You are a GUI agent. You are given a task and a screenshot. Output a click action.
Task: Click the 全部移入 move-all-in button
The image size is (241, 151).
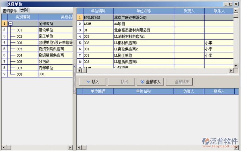[x=150, y=82]
